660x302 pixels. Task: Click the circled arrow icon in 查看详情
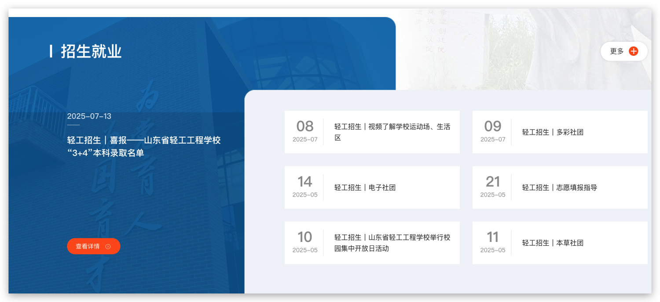point(108,247)
